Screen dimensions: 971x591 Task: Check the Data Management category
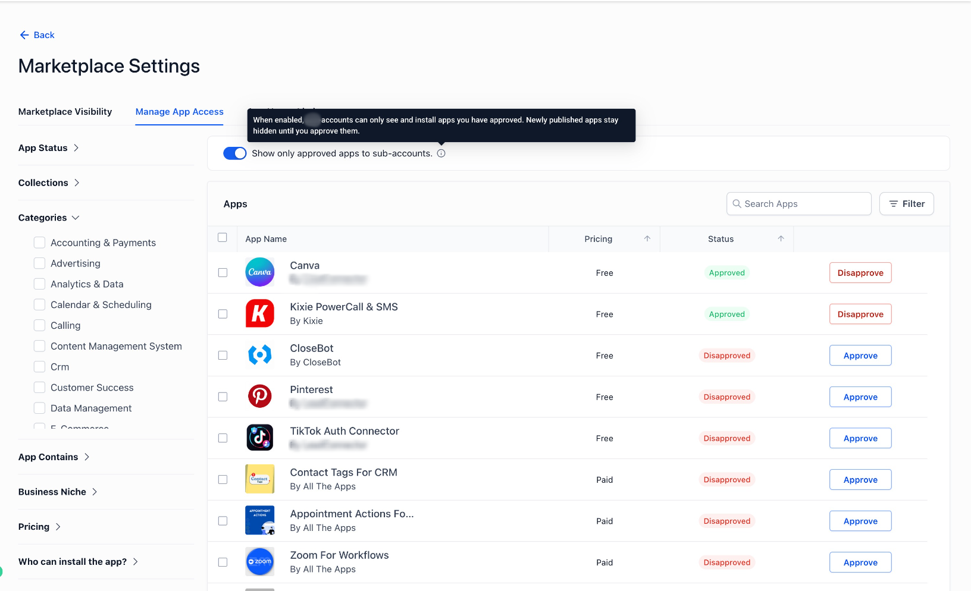(40, 408)
